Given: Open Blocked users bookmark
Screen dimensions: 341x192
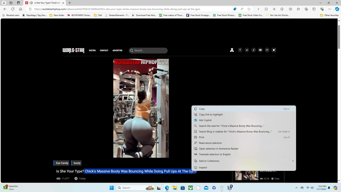Looking at the screenshot, I should pos(11,15).
